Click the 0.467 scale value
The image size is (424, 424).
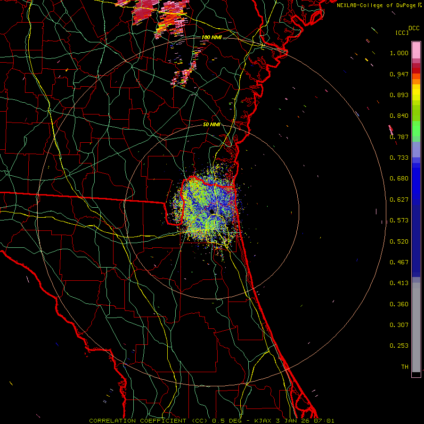point(399,262)
